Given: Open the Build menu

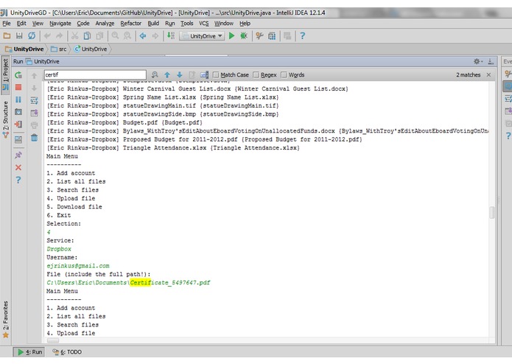Looking at the screenshot, I should click(x=153, y=24).
